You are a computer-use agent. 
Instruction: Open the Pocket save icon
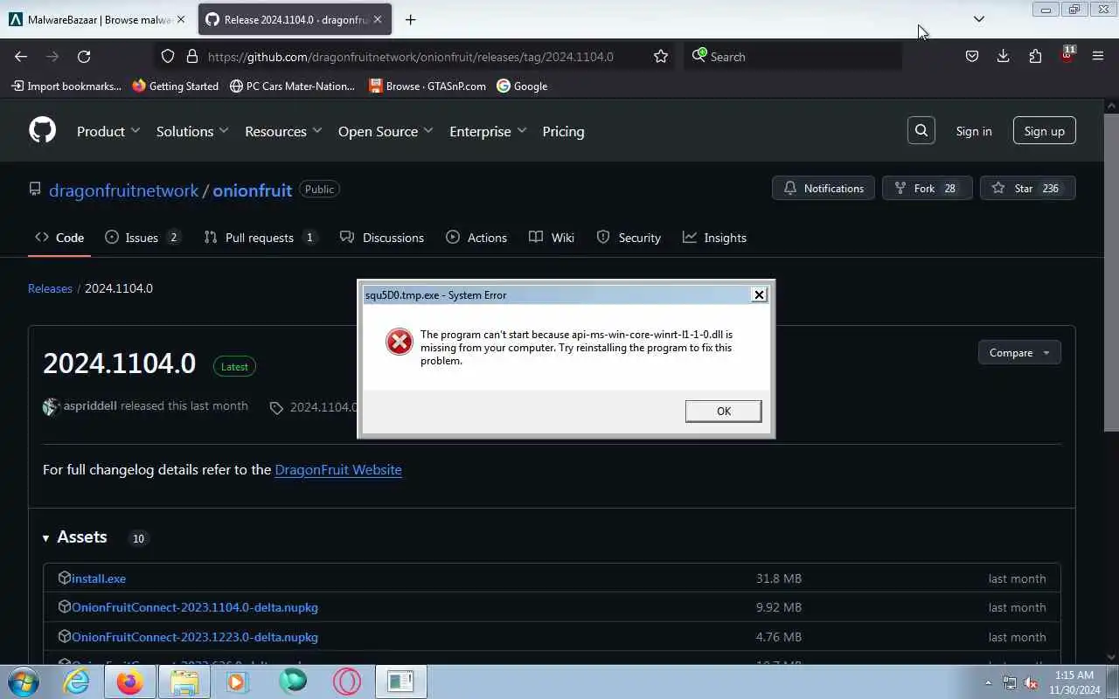click(971, 56)
